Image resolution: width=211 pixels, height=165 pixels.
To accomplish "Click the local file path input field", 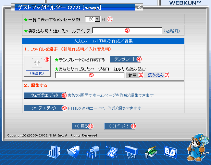I will (90, 75).
